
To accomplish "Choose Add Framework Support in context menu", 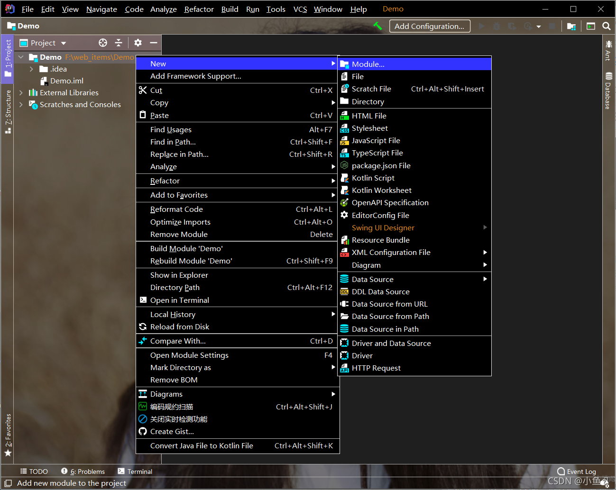I will (237, 76).
